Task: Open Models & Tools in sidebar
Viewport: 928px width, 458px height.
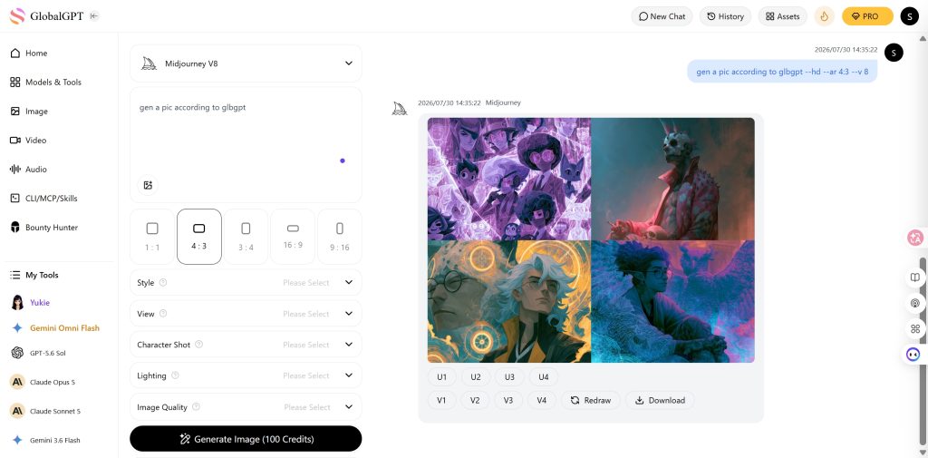Action: click(x=45, y=82)
